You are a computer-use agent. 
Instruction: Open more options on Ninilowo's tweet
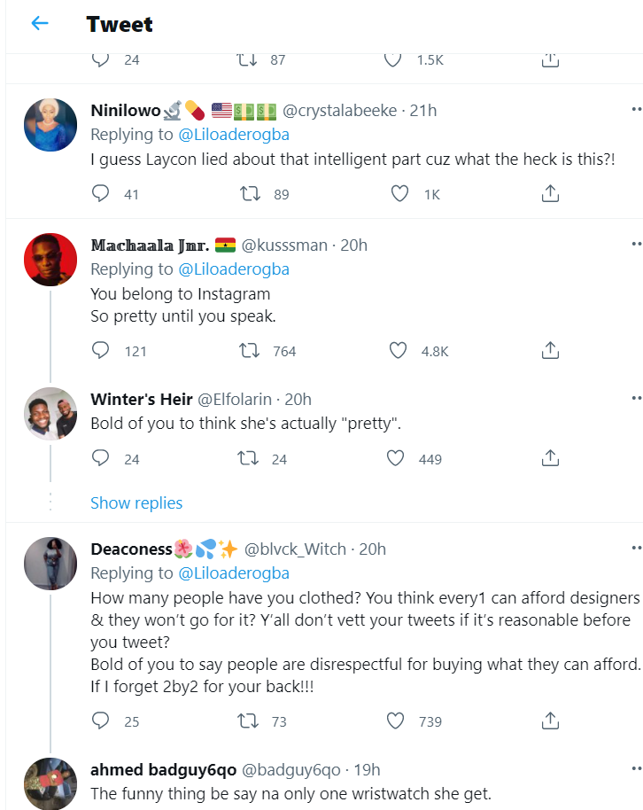click(636, 110)
